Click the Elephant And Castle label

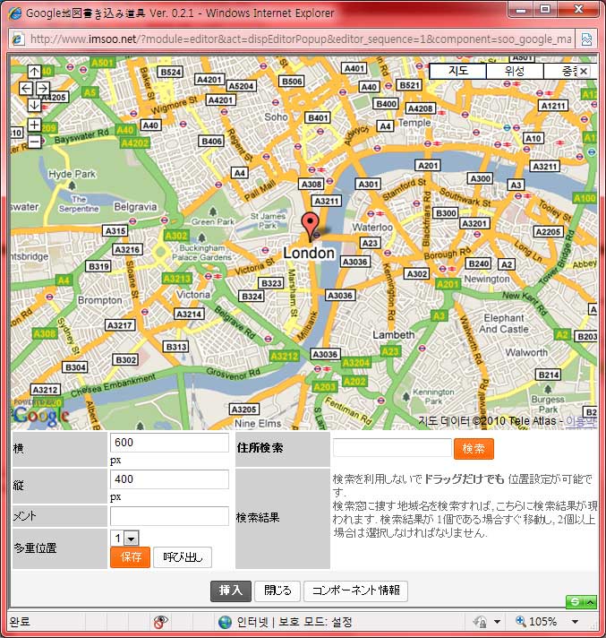pyautogui.click(x=504, y=323)
